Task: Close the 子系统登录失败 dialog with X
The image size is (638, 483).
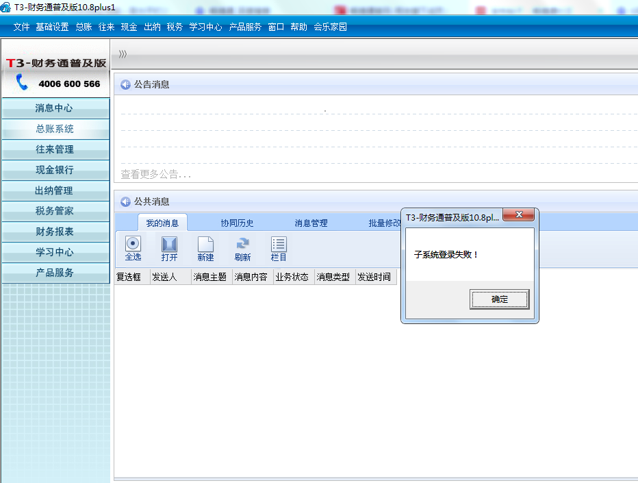Action: (519, 214)
